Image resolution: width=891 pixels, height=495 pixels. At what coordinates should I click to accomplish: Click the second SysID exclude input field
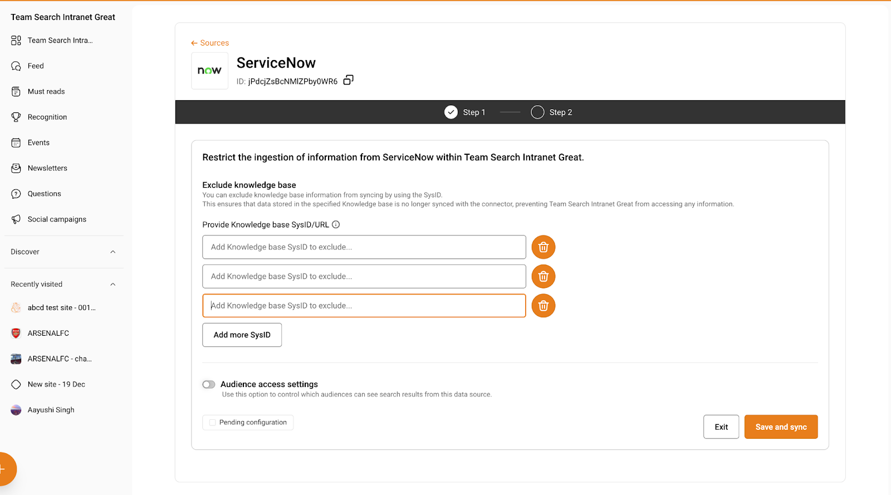coord(364,277)
